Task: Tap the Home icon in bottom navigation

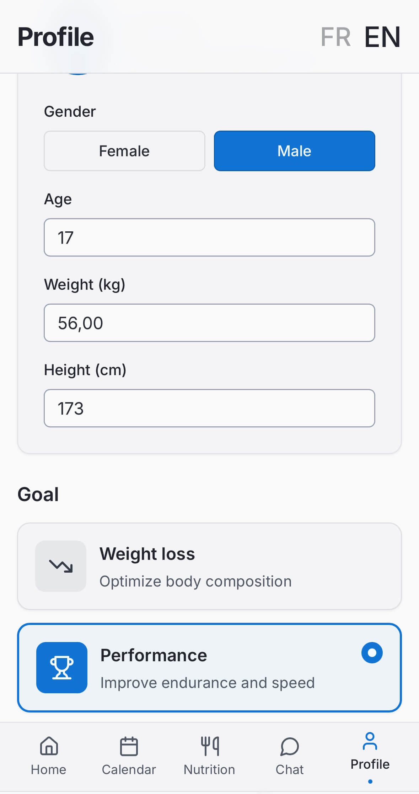Action: [x=49, y=746]
